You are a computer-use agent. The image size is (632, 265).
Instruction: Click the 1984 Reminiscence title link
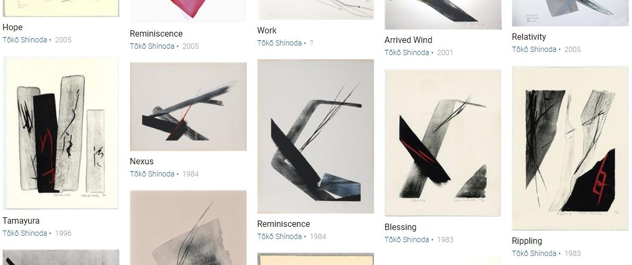pos(283,224)
